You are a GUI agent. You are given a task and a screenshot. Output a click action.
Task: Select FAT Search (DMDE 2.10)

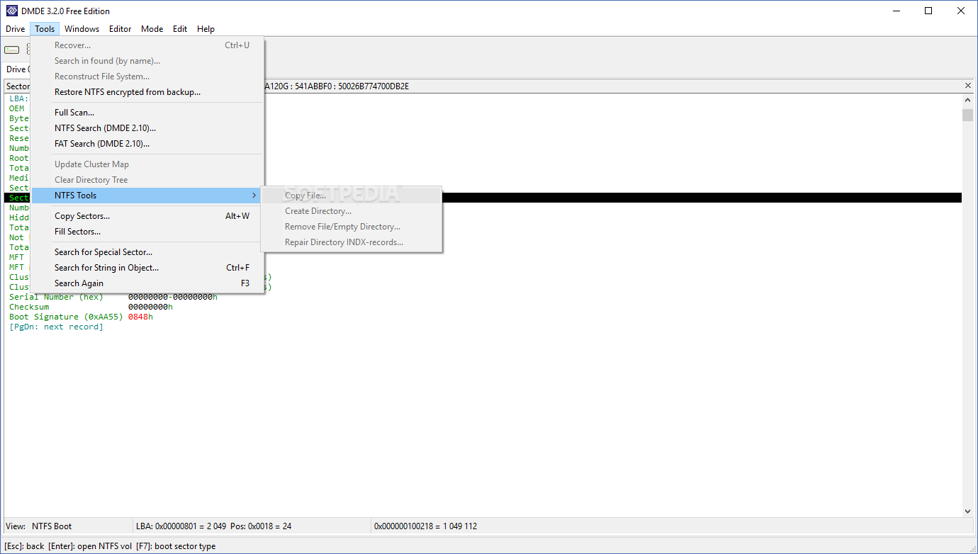147,144
